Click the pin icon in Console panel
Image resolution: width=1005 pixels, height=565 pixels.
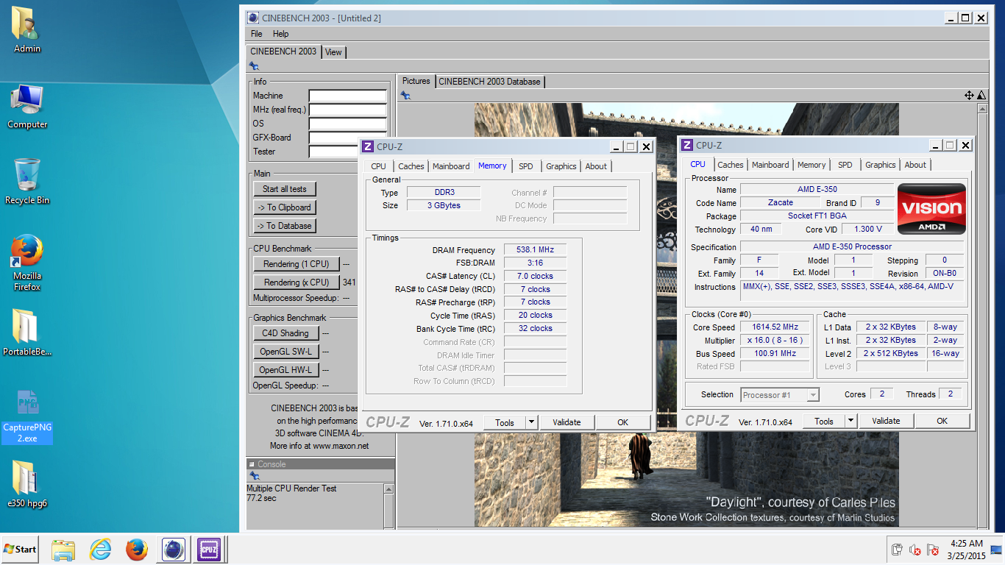pos(254,476)
